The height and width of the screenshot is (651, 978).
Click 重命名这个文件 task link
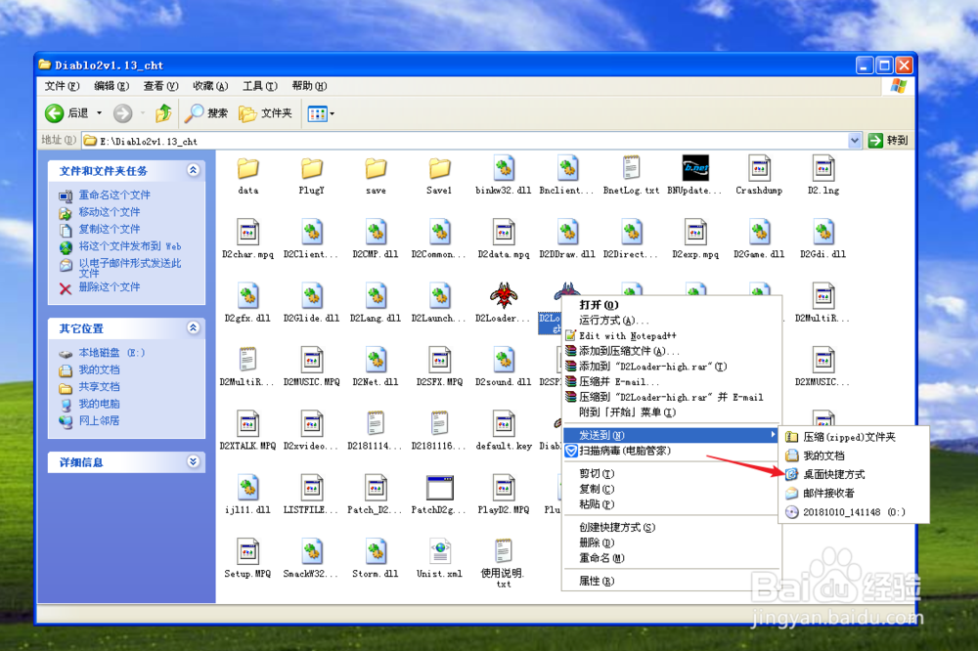pos(114,195)
